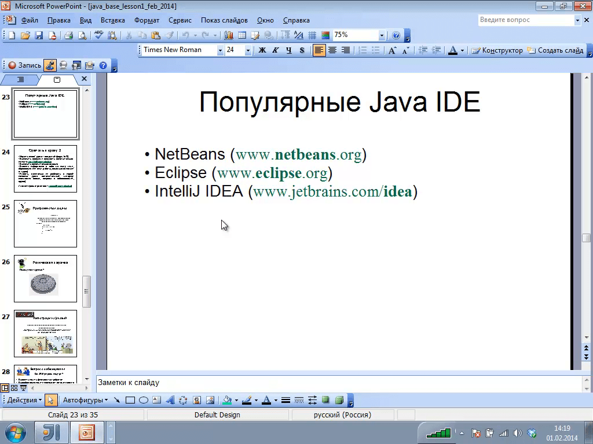Expand the 75% zoom dropdown

pyautogui.click(x=382, y=35)
